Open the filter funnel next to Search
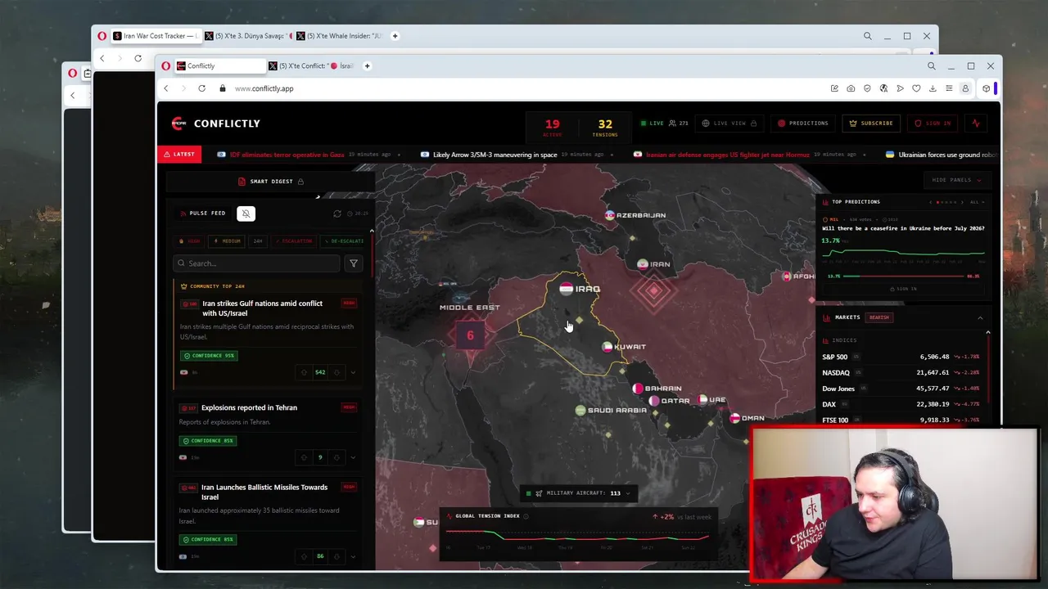The width and height of the screenshot is (1048, 589). [x=353, y=263]
